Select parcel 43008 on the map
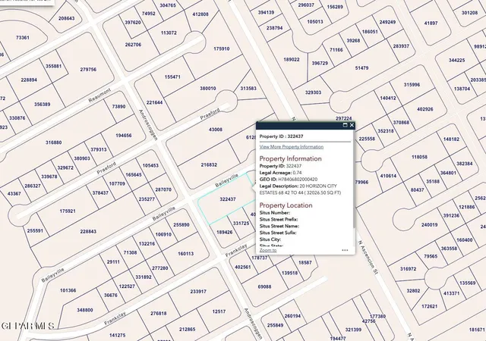Image resolution: width=486 pixels, height=341 pixels. click(216, 130)
